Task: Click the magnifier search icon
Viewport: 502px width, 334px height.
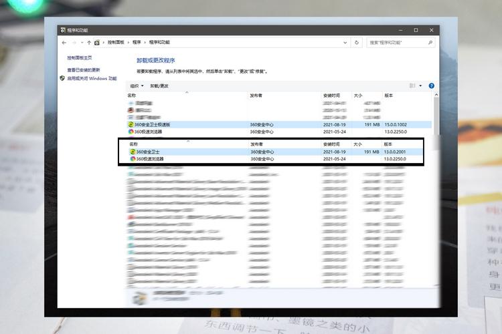Action: (x=430, y=43)
